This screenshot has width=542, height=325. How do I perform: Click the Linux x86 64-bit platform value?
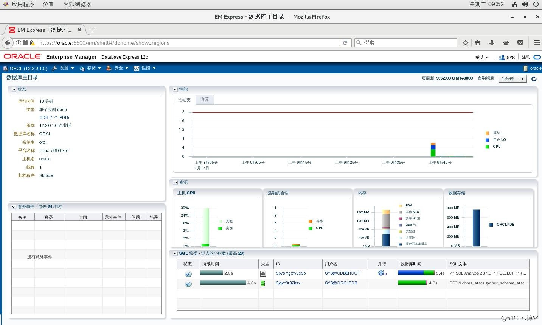pyautogui.click(x=54, y=150)
